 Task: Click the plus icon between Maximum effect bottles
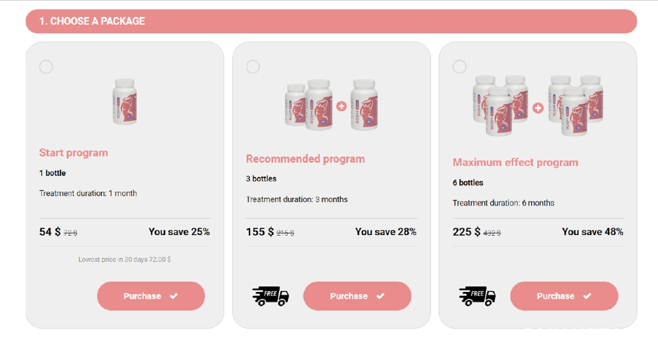click(x=538, y=108)
